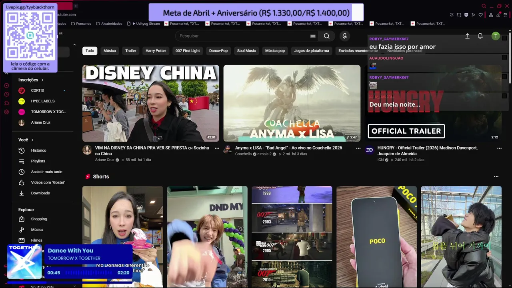
Task: Select the Harry Potter filter chip
Action: 156,51
